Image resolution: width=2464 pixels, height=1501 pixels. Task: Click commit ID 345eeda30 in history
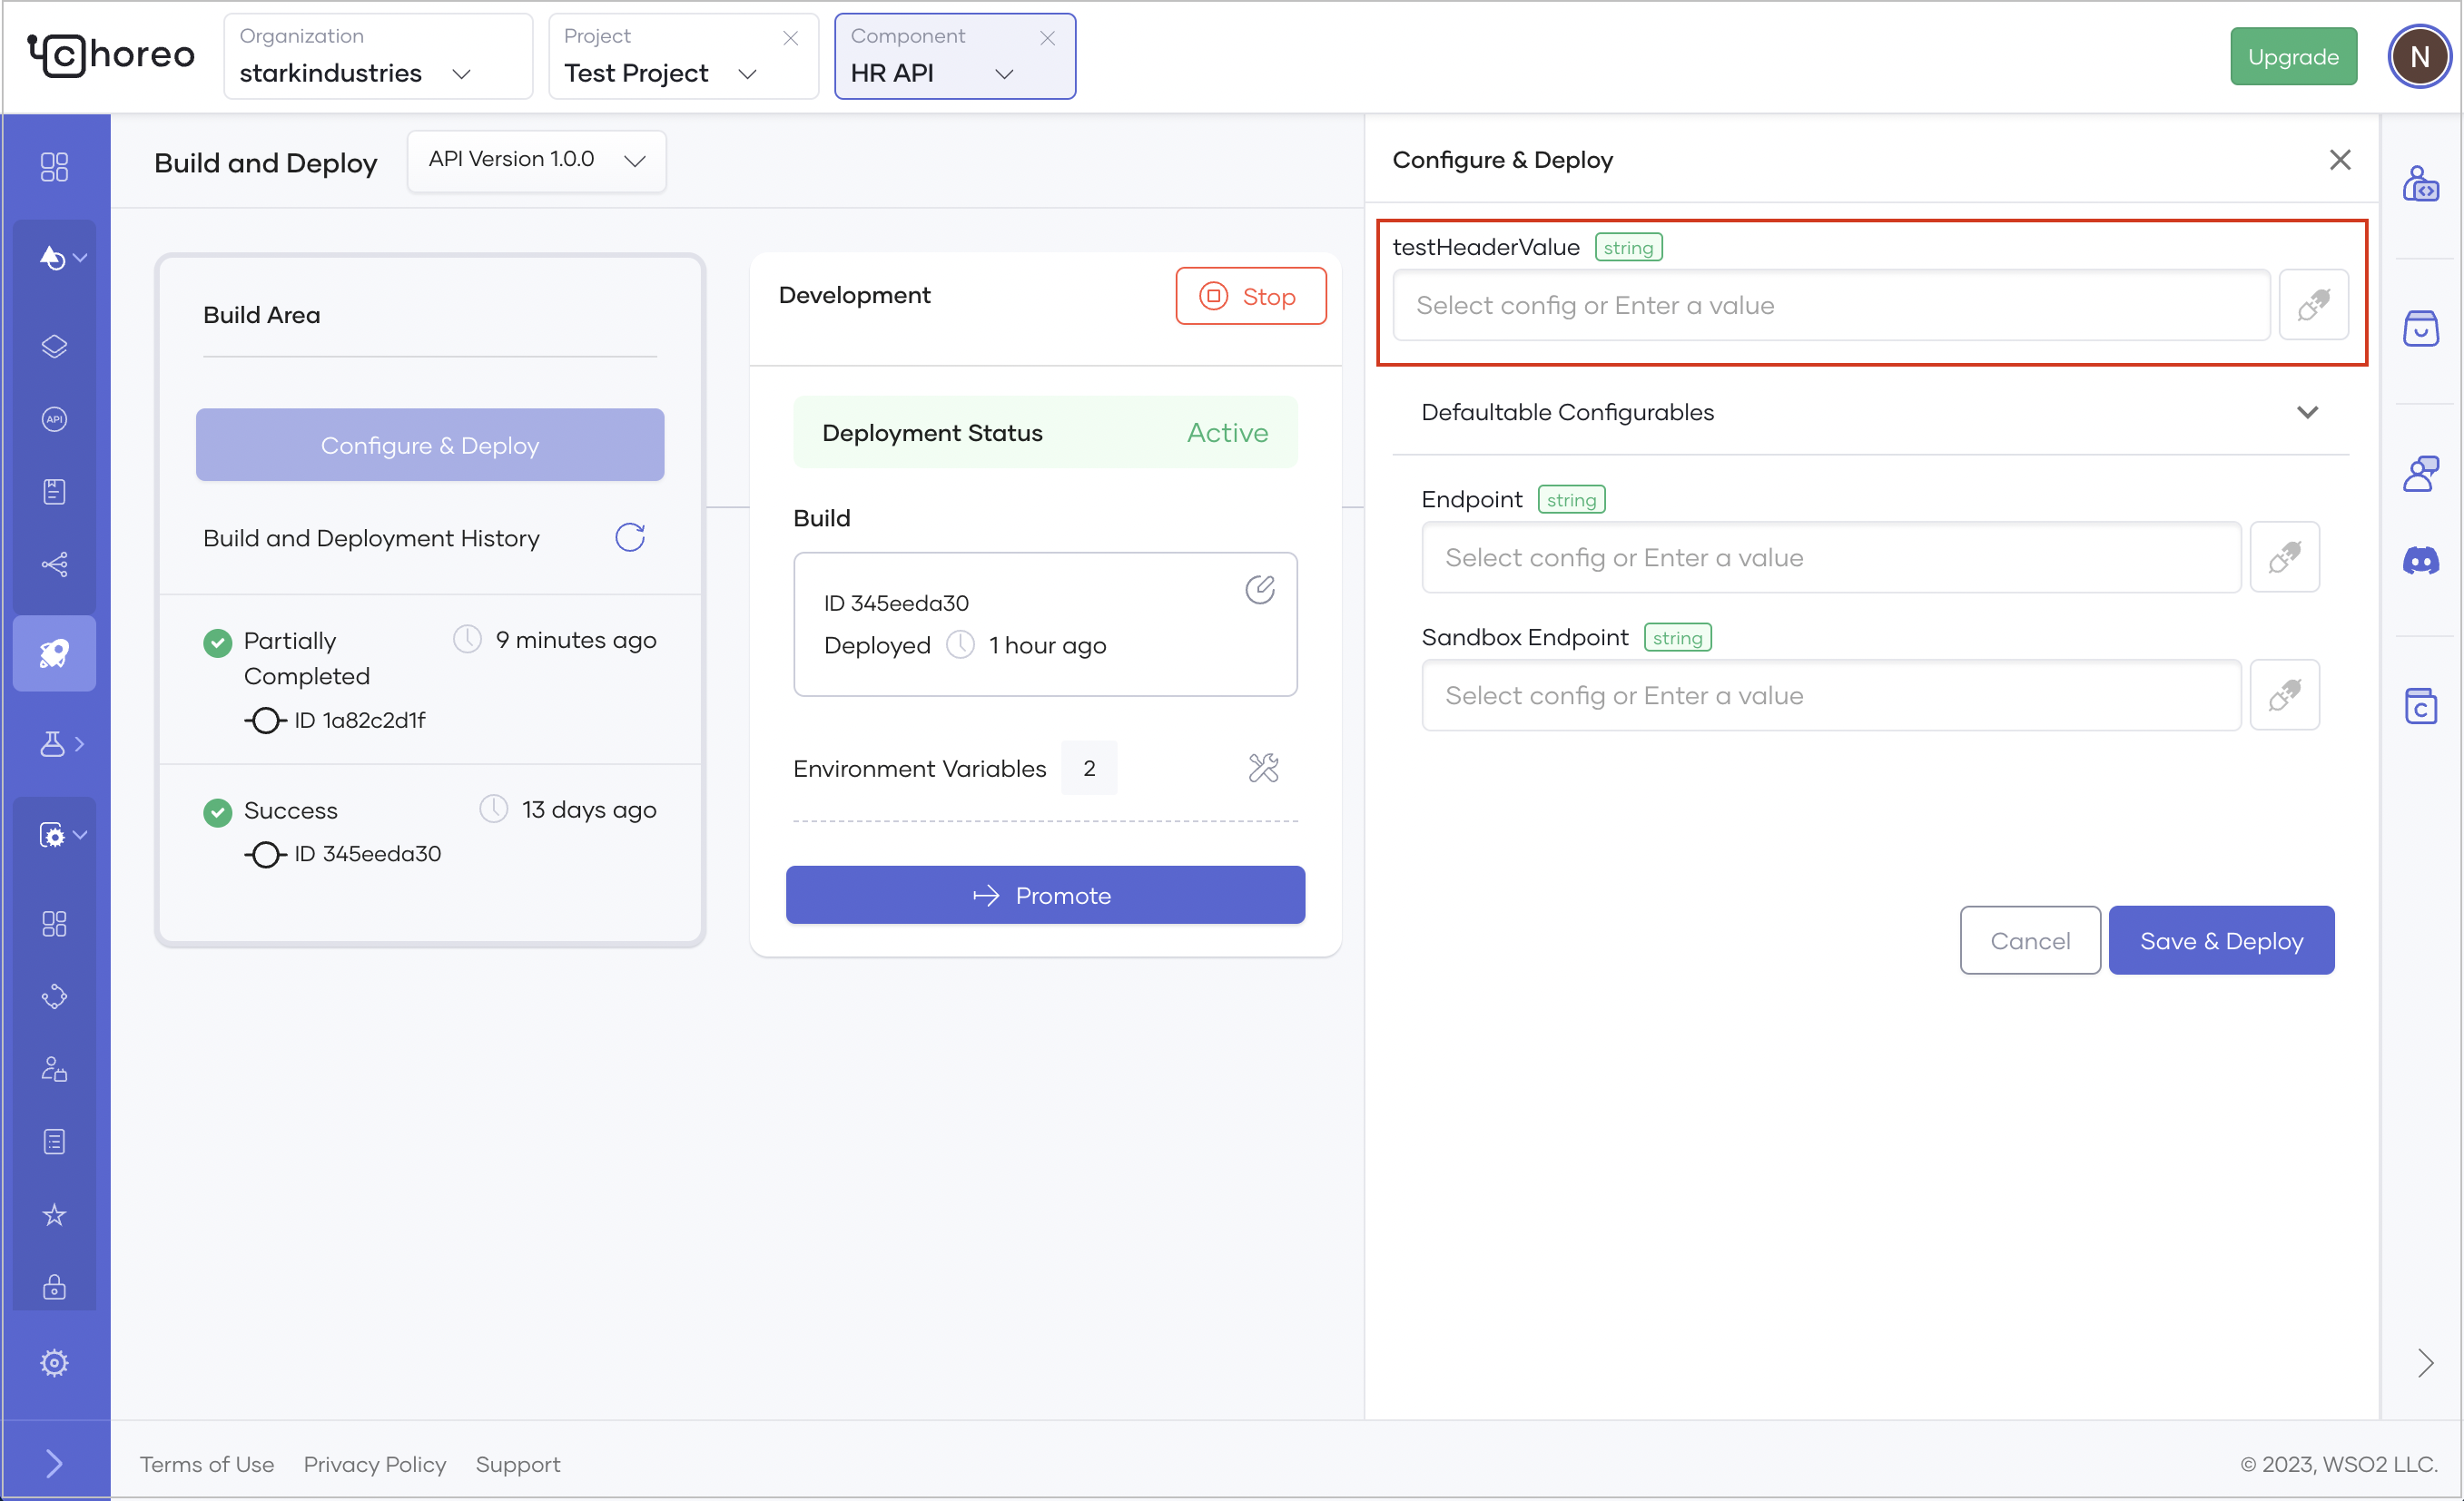coord(367,853)
